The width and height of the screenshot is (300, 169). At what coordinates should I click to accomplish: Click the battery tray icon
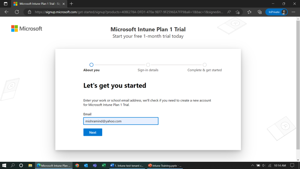pyautogui.click(x=258, y=165)
